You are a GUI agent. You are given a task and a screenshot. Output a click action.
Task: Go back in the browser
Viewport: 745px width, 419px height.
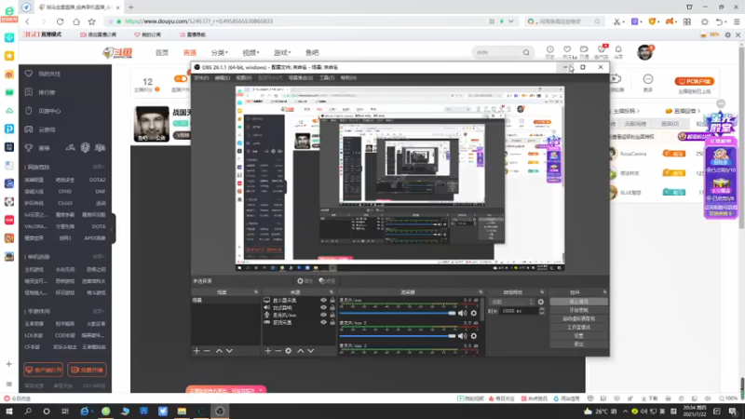point(28,21)
